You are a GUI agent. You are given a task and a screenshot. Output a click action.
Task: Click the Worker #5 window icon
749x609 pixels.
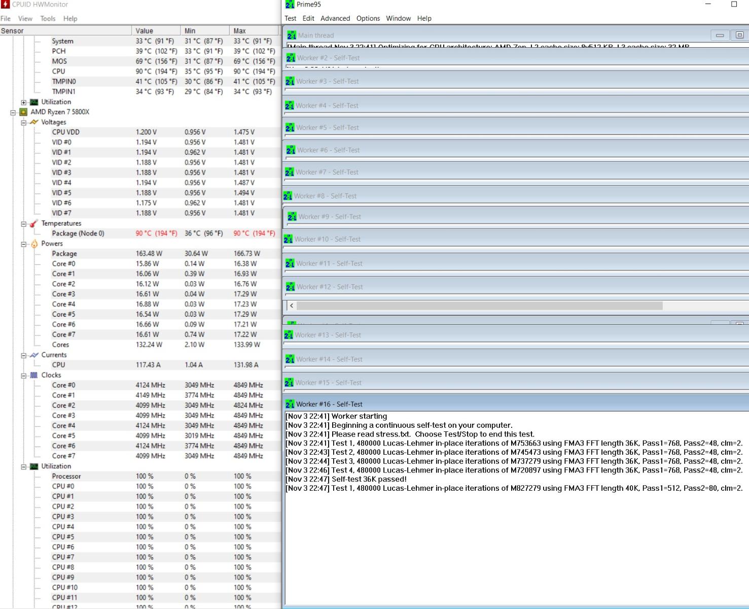click(x=290, y=127)
